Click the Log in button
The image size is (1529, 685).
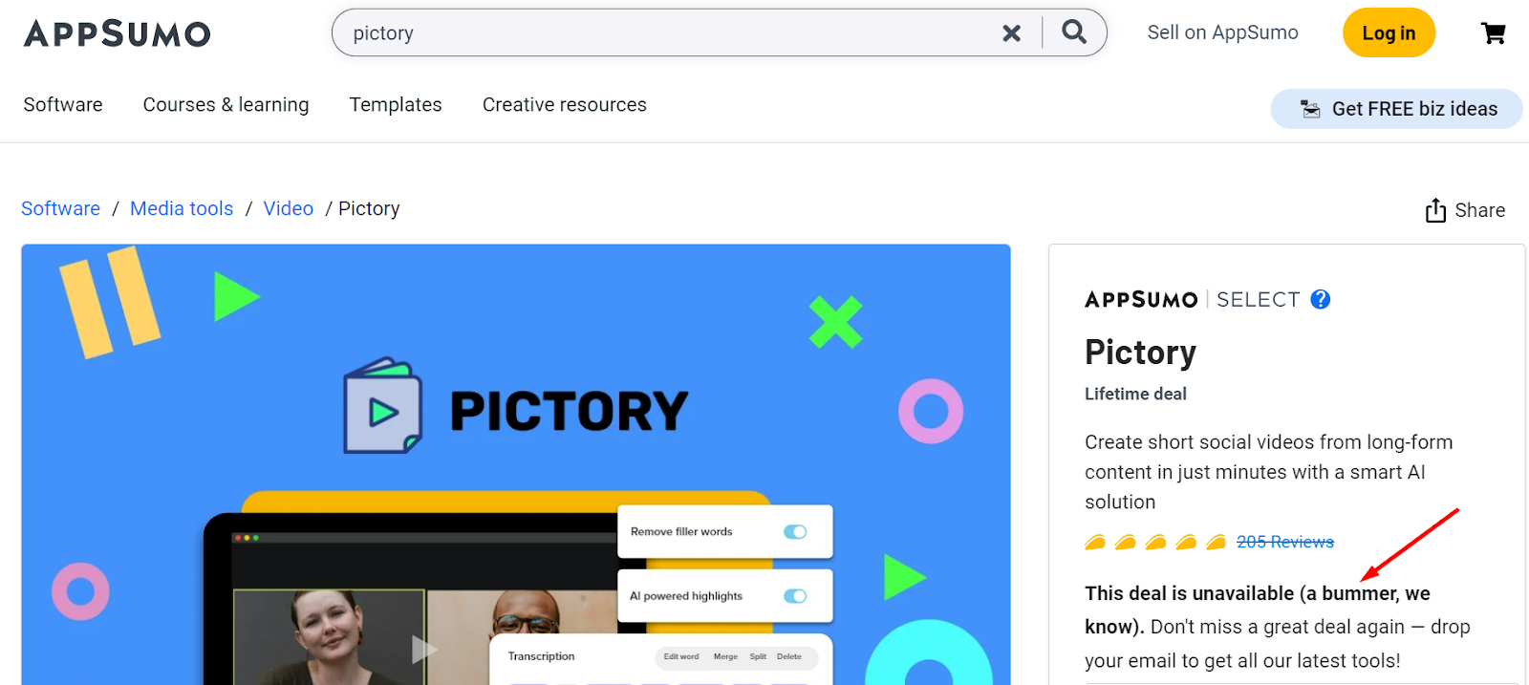click(x=1389, y=32)
